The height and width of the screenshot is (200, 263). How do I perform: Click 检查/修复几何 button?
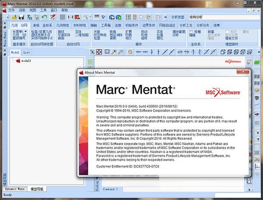42,32
